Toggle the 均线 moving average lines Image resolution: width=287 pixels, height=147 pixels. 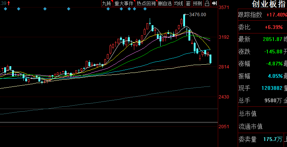click(178, 3)
